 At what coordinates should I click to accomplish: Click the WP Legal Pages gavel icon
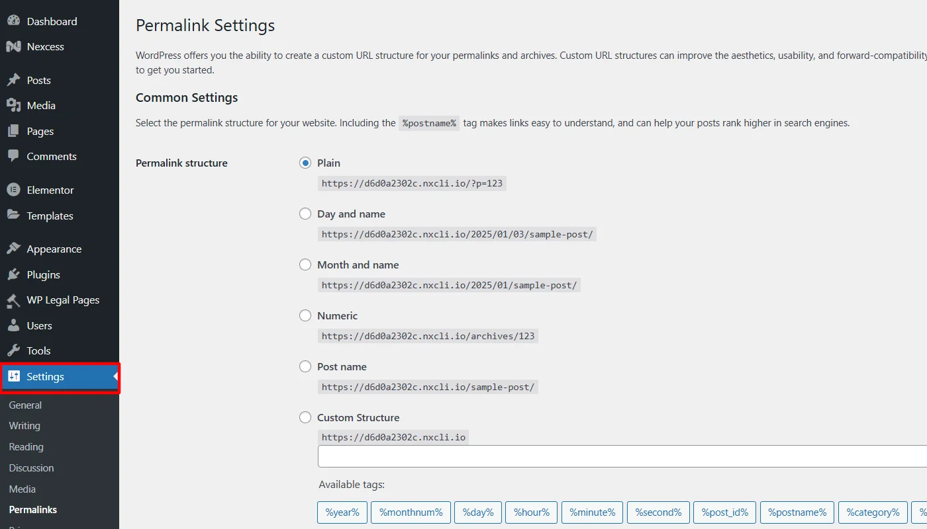tap(13, 300)
